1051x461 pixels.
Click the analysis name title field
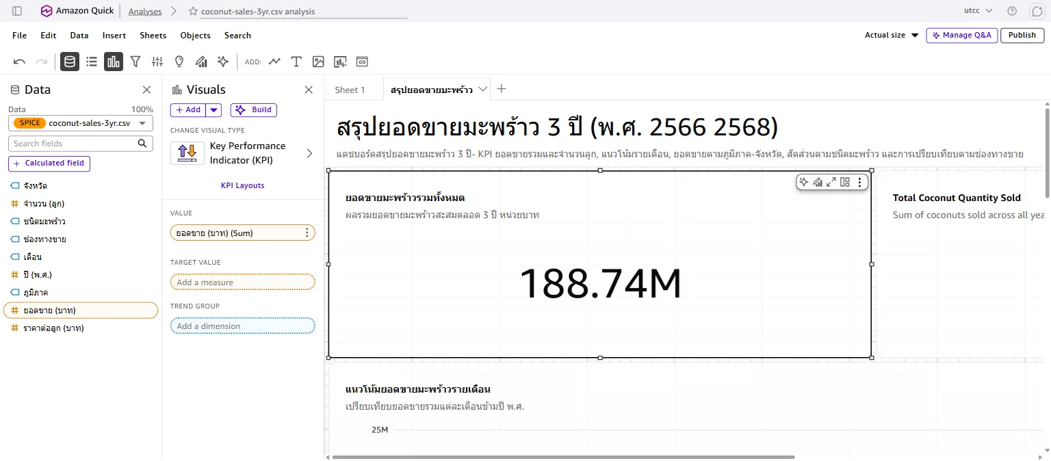coord(304,12)
